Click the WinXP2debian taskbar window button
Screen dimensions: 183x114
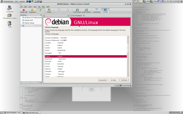pos(13,113)
